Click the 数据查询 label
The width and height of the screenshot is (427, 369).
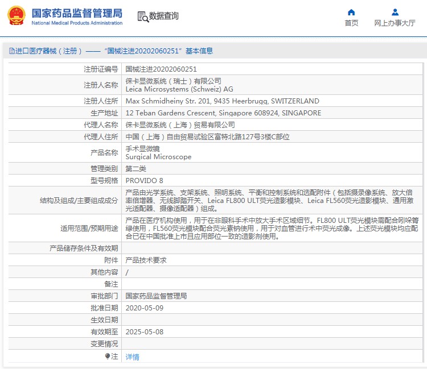(163, 16)
